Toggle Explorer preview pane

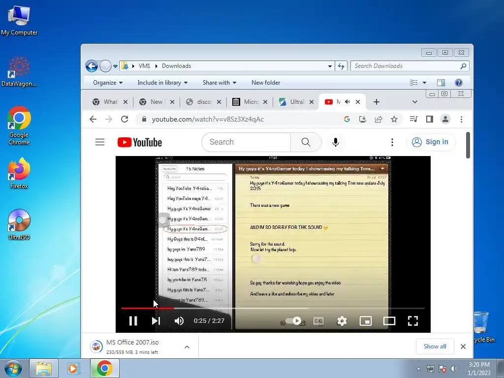coord(441,83)
